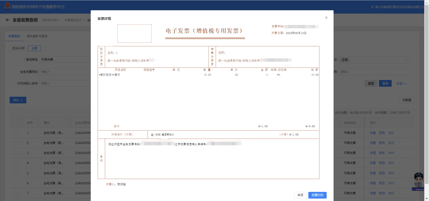This screenshot has height=201, width=429.
Task: Click the 查询类型 column header in the table
Action: 350,123
